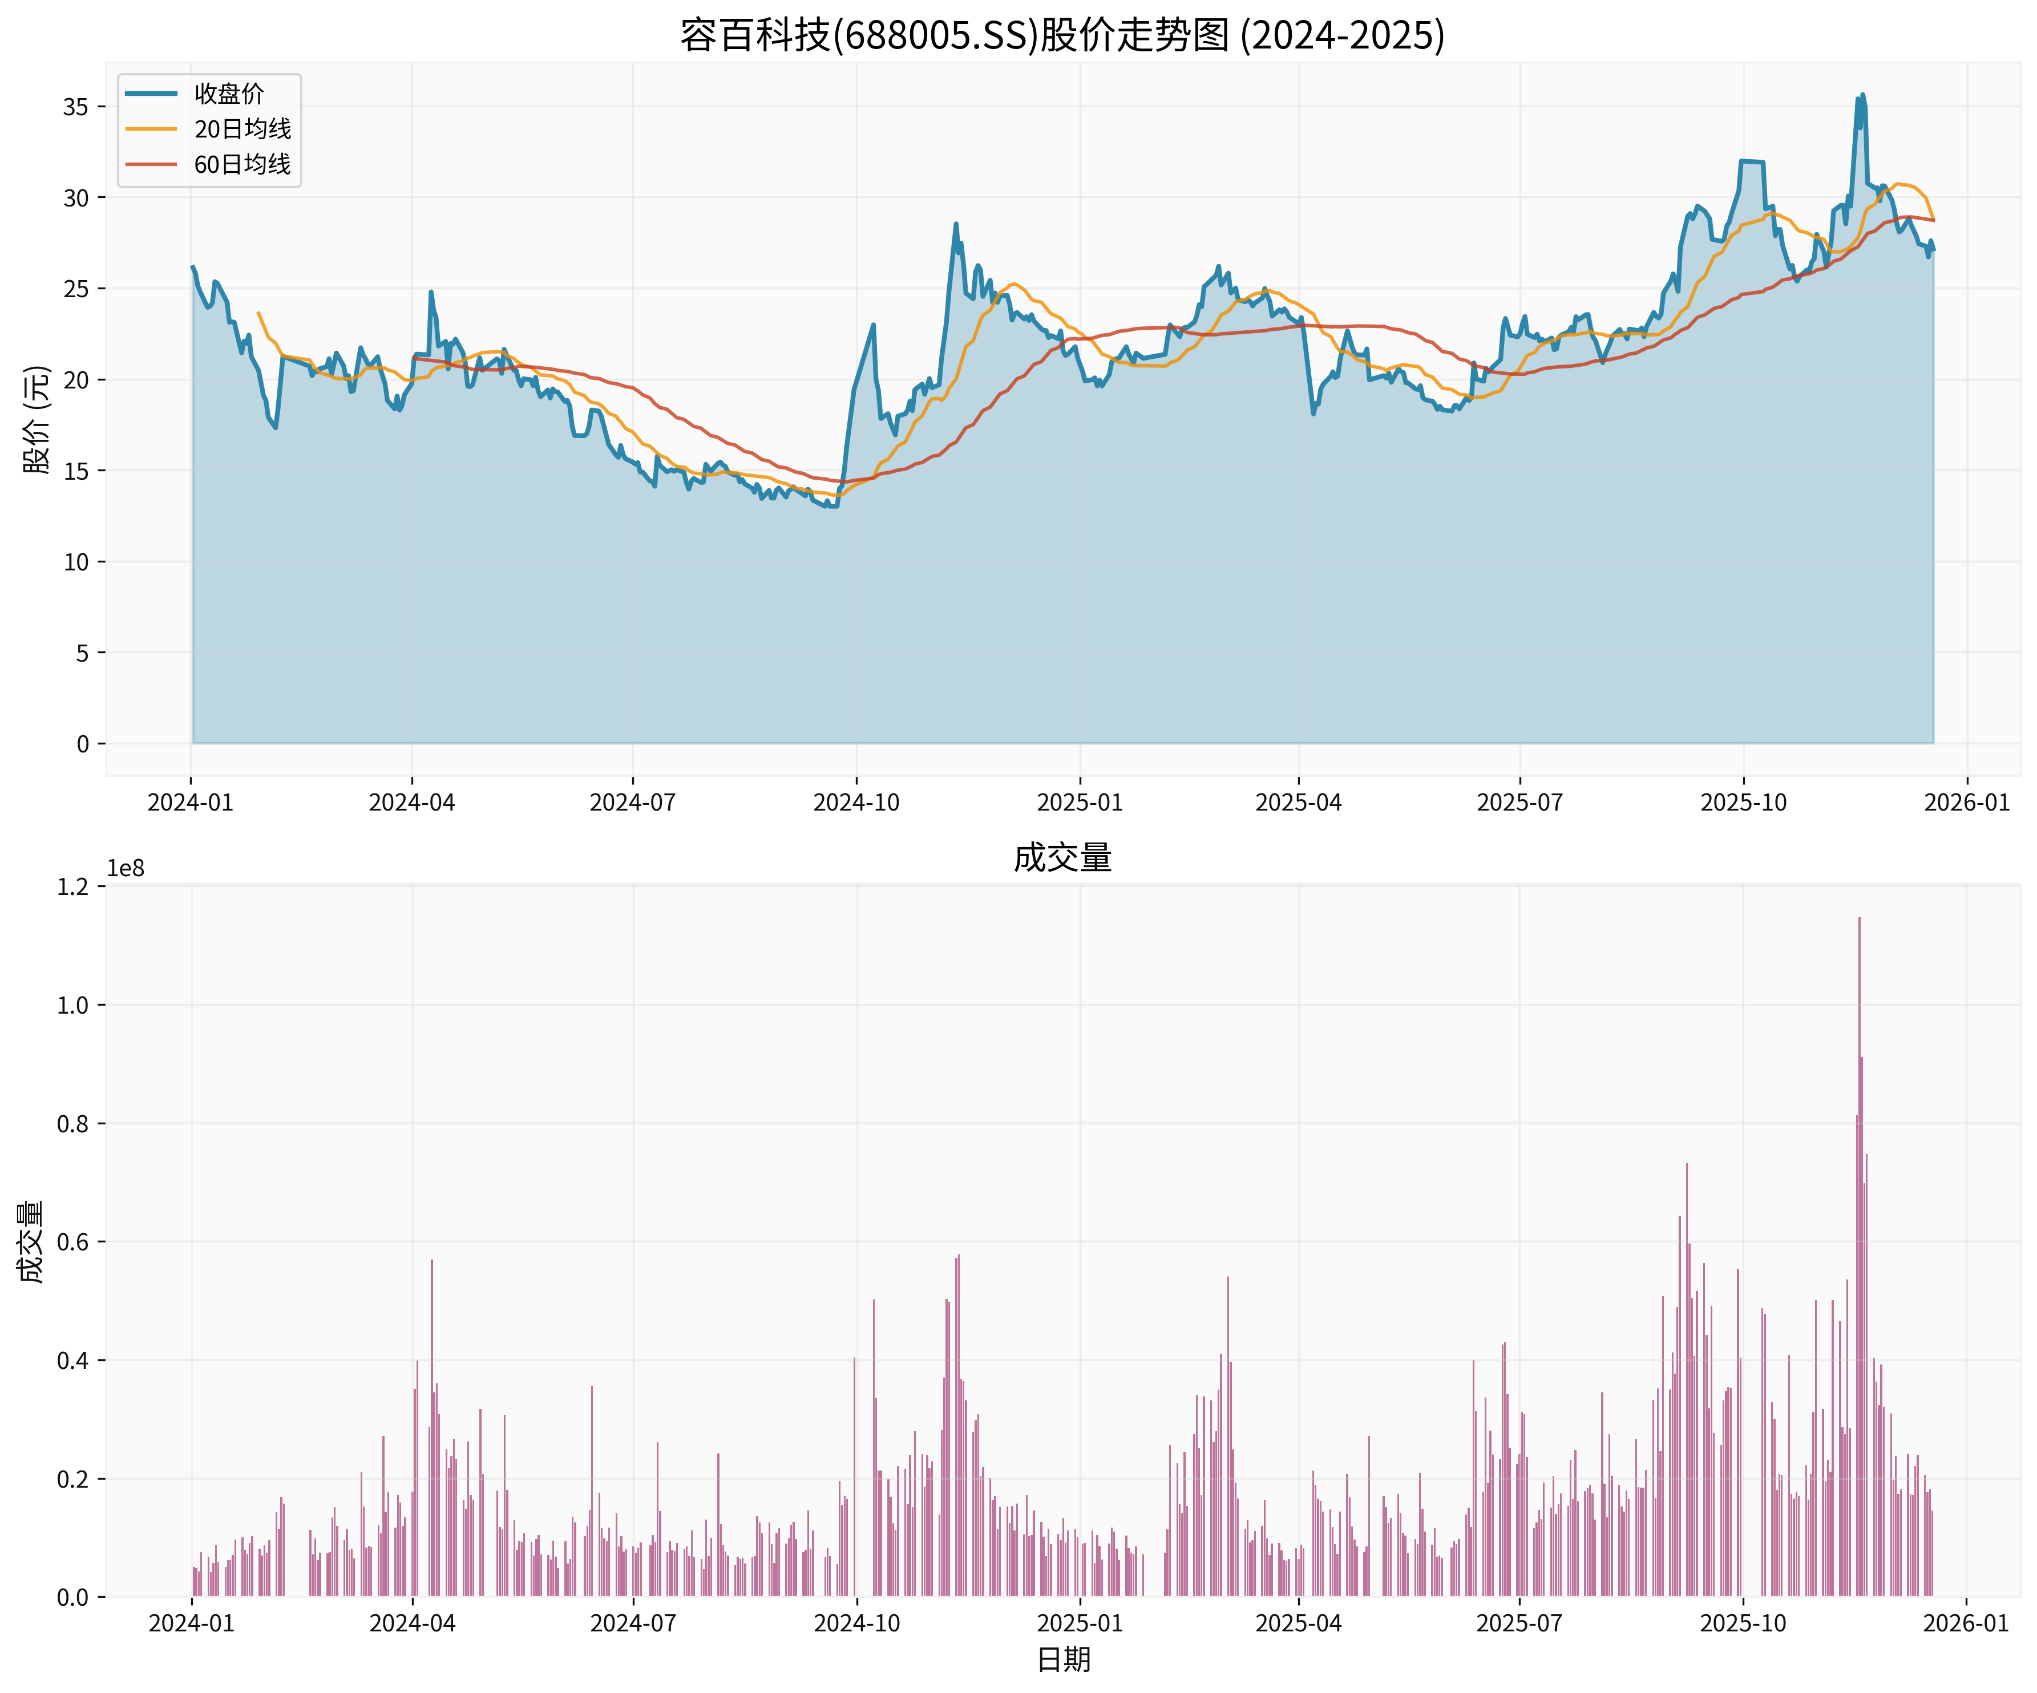Click the red 60日均线 legend line swatch
This screenshot has width=2037, height=1693.
click(x=151, y=164)
